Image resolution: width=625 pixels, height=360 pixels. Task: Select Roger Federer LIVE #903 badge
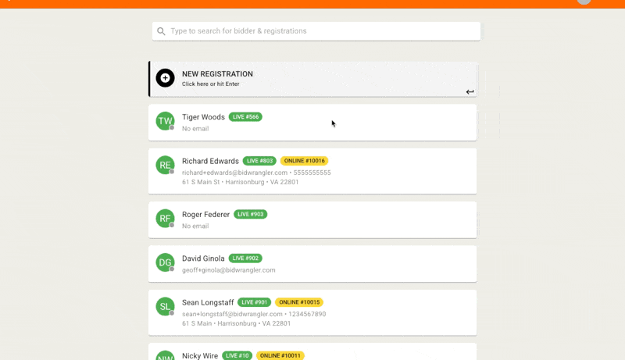[x=250, y=214]
